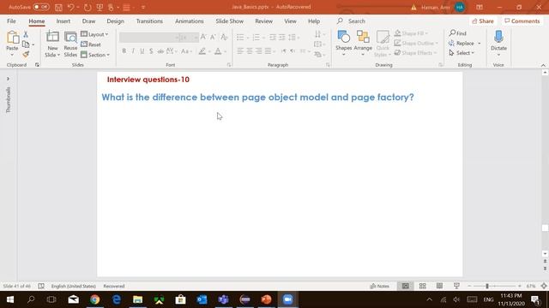Open the Arrange menu
Viewport: 549px width, 308px height.
[363, 43]
